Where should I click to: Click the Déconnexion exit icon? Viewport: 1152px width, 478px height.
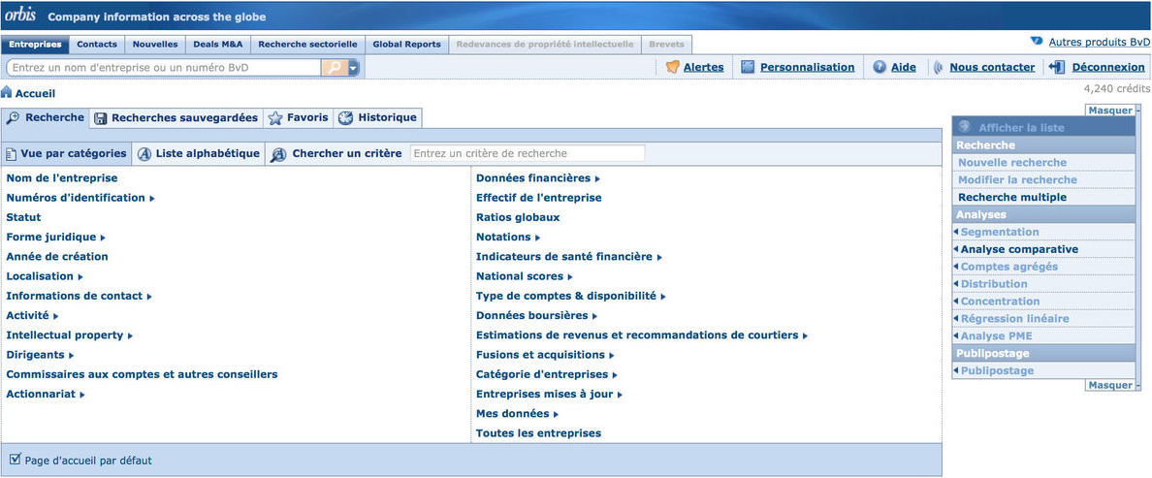click(1057, 67)
